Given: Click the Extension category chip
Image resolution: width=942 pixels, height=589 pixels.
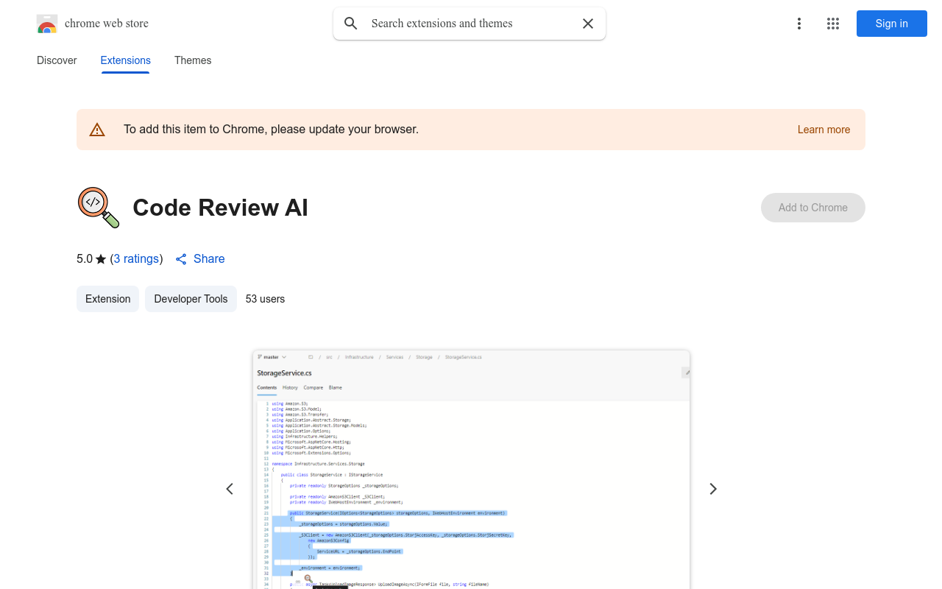Looking at the screenshot, I should click(x=107, y=299).
